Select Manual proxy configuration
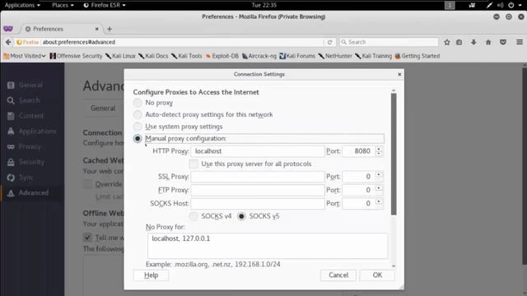The height and width of the screenshot is (296, 527). pos(138,139)
